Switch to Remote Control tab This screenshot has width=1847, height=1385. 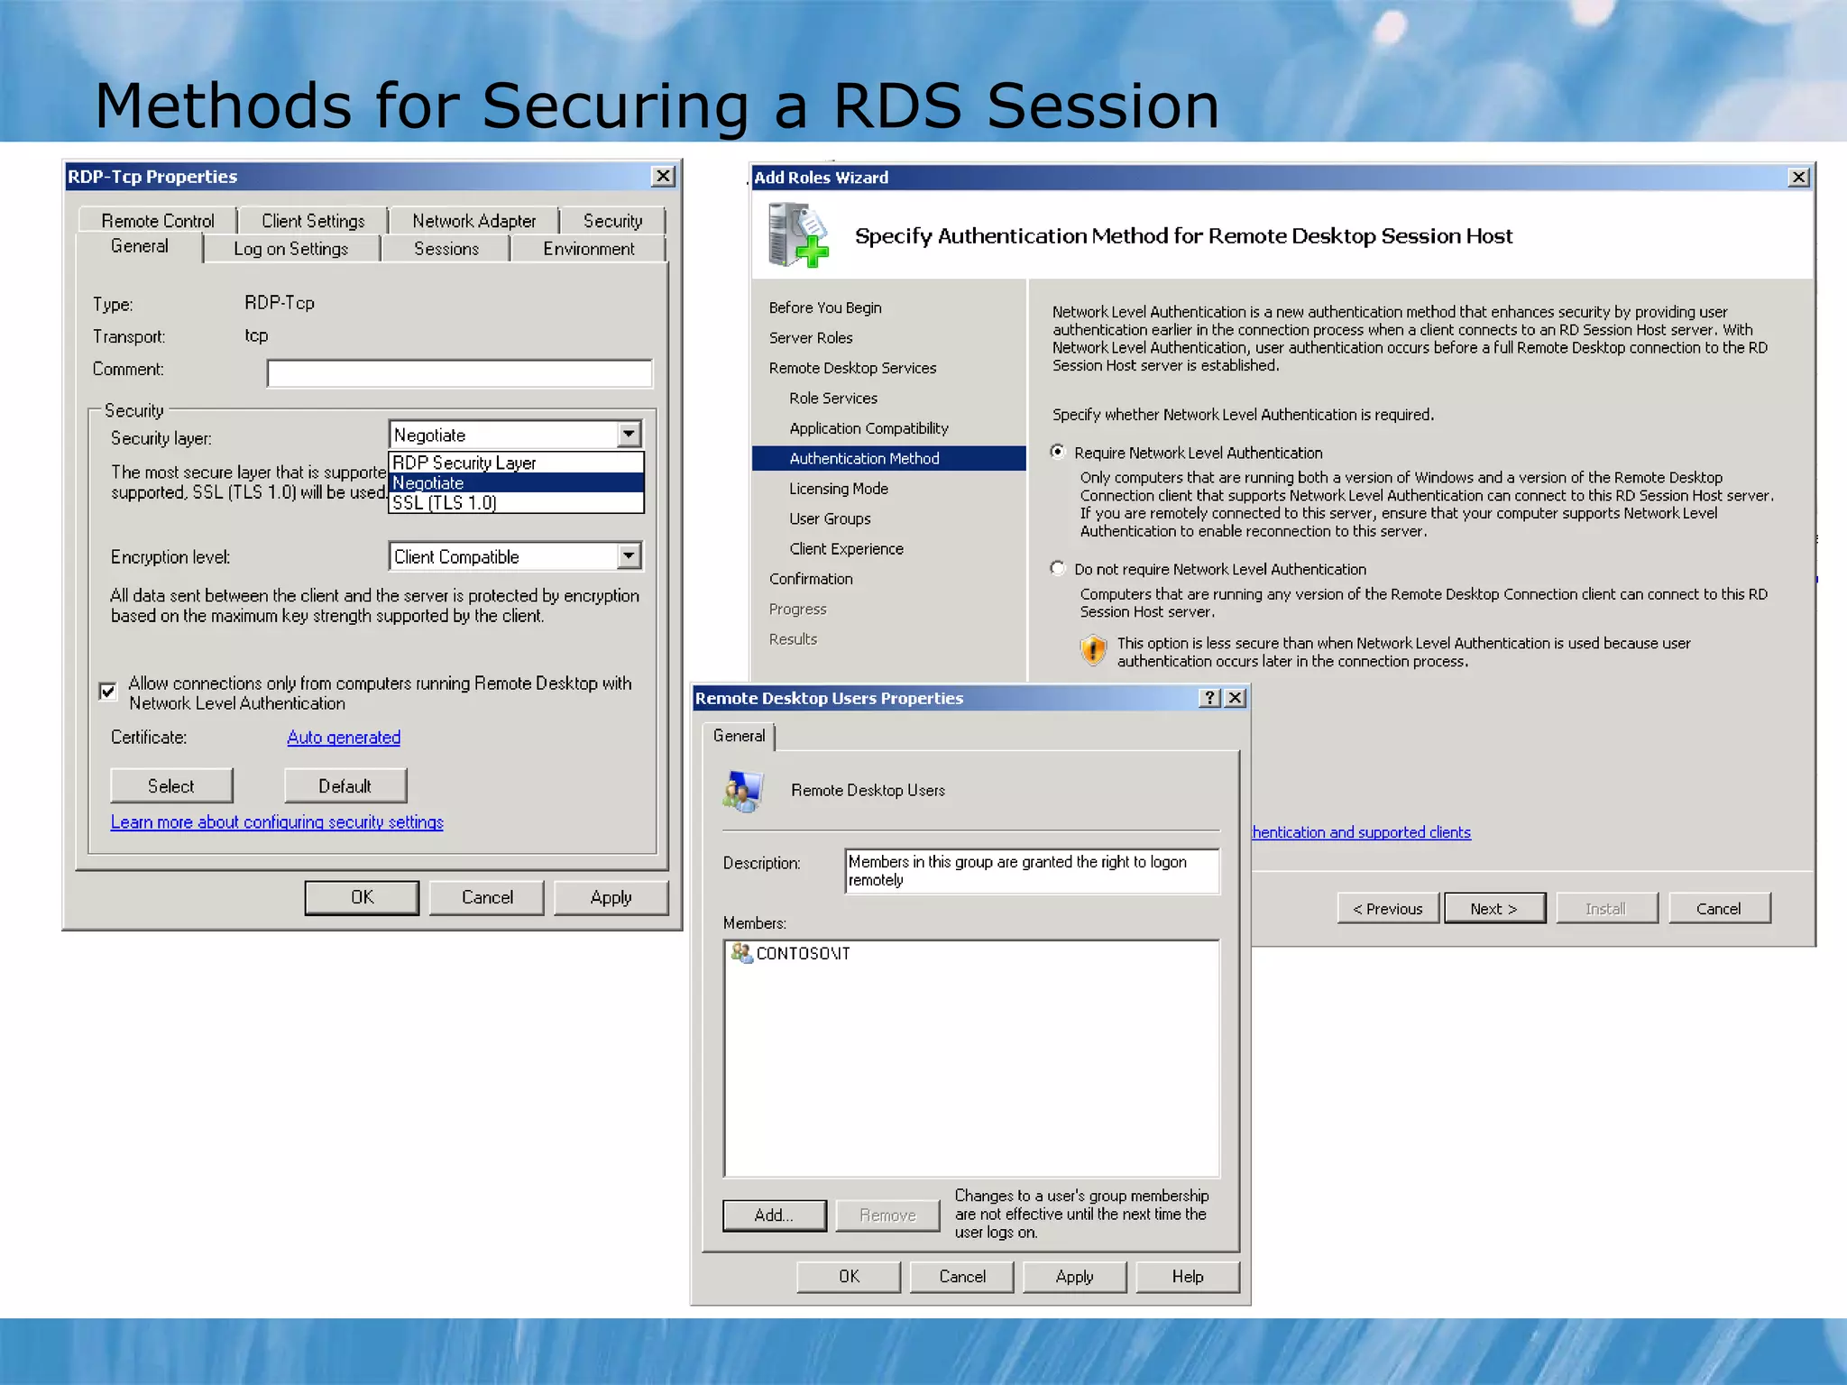tap(158, 221)
